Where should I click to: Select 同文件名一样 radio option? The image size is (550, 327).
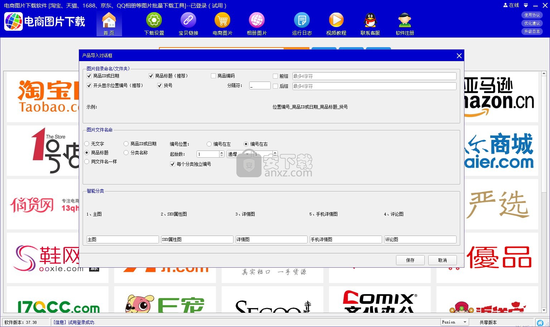(x=87, y=162)
